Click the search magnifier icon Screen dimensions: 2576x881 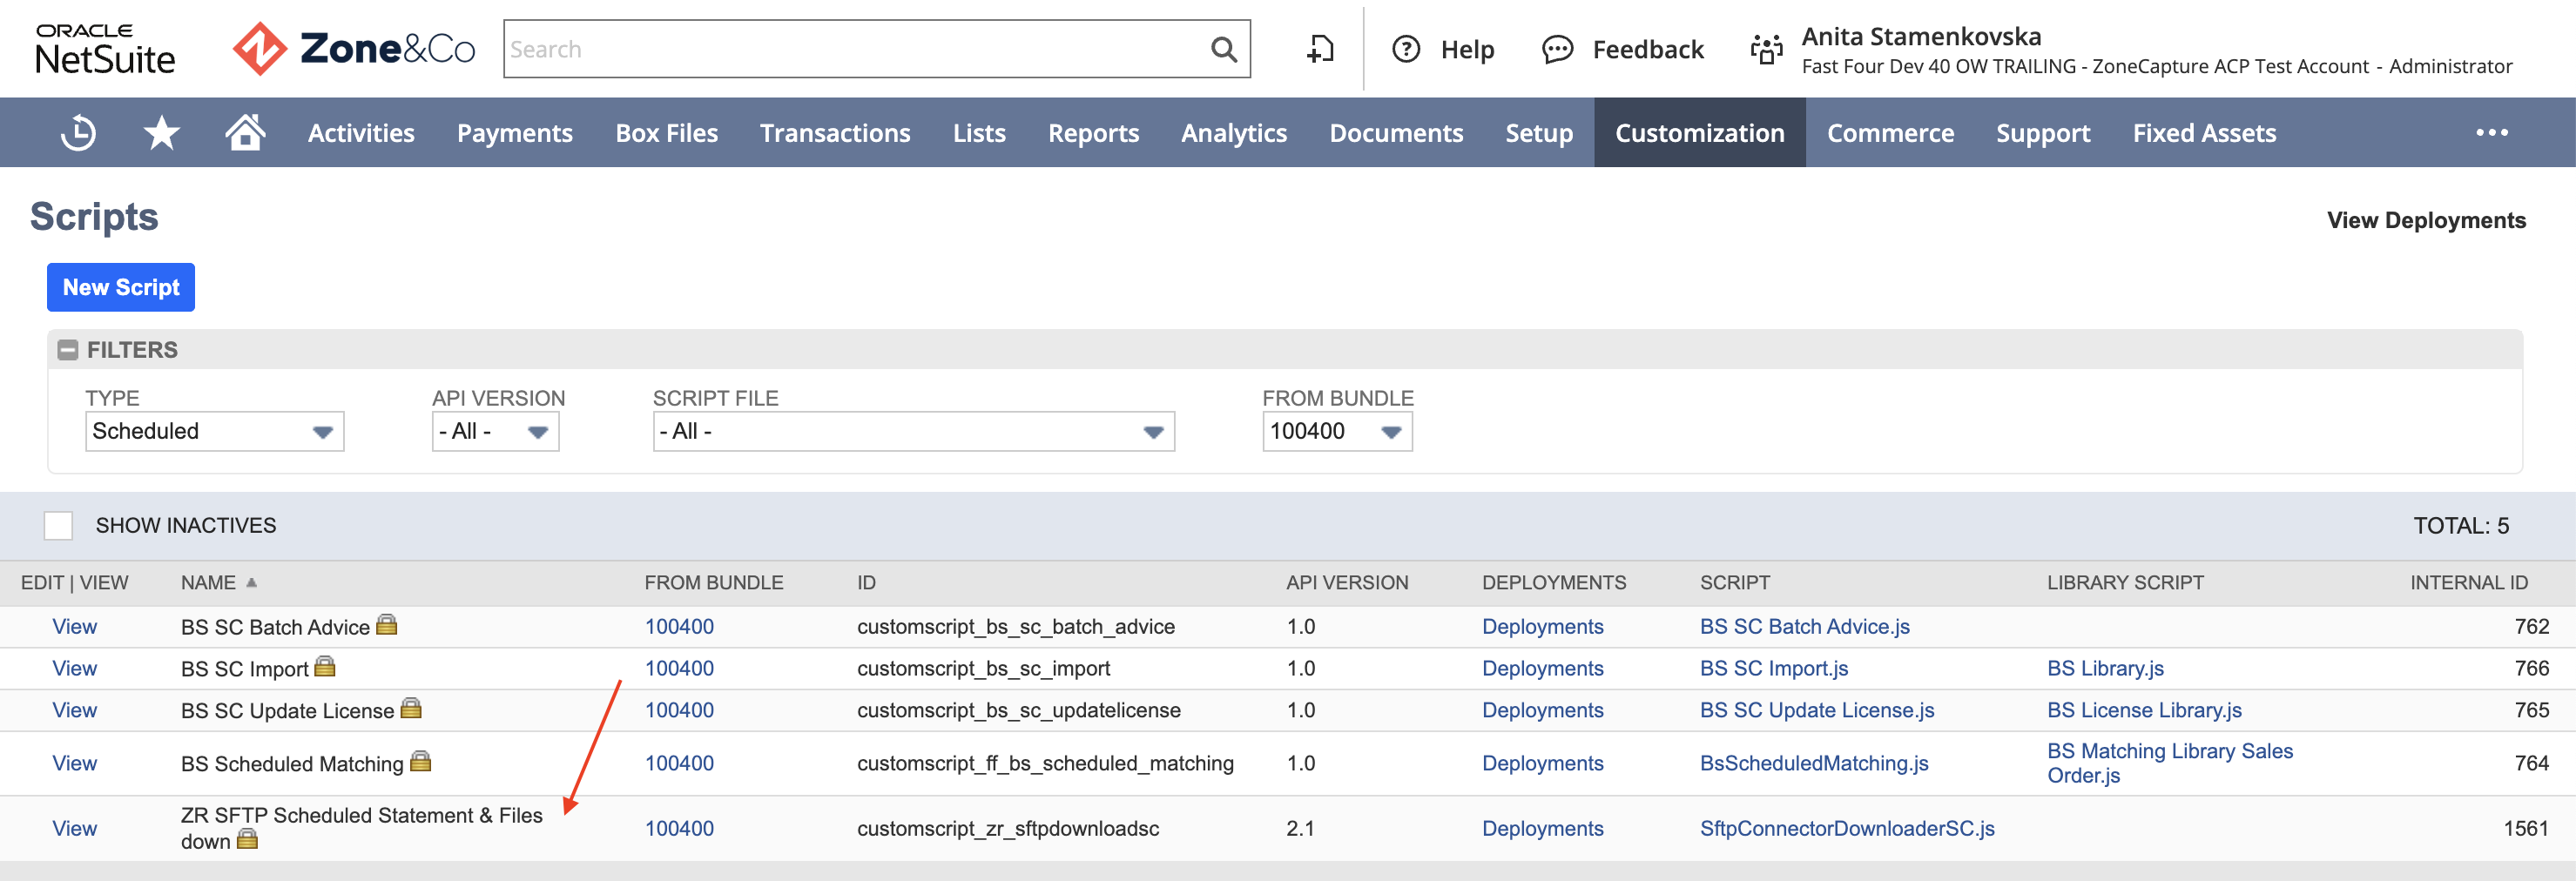coord(1223,49)
